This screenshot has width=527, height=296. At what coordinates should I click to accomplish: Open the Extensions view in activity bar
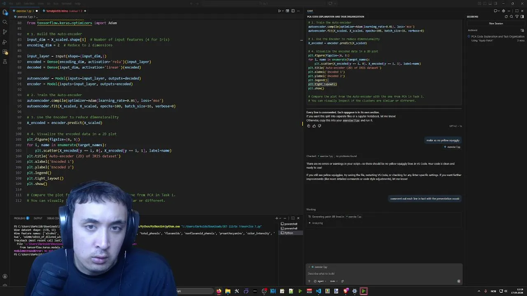(5, 52)
